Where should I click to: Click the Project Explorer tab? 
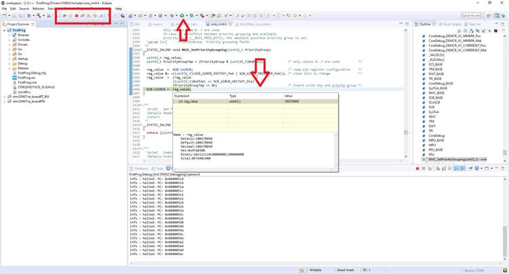(18, 24)
